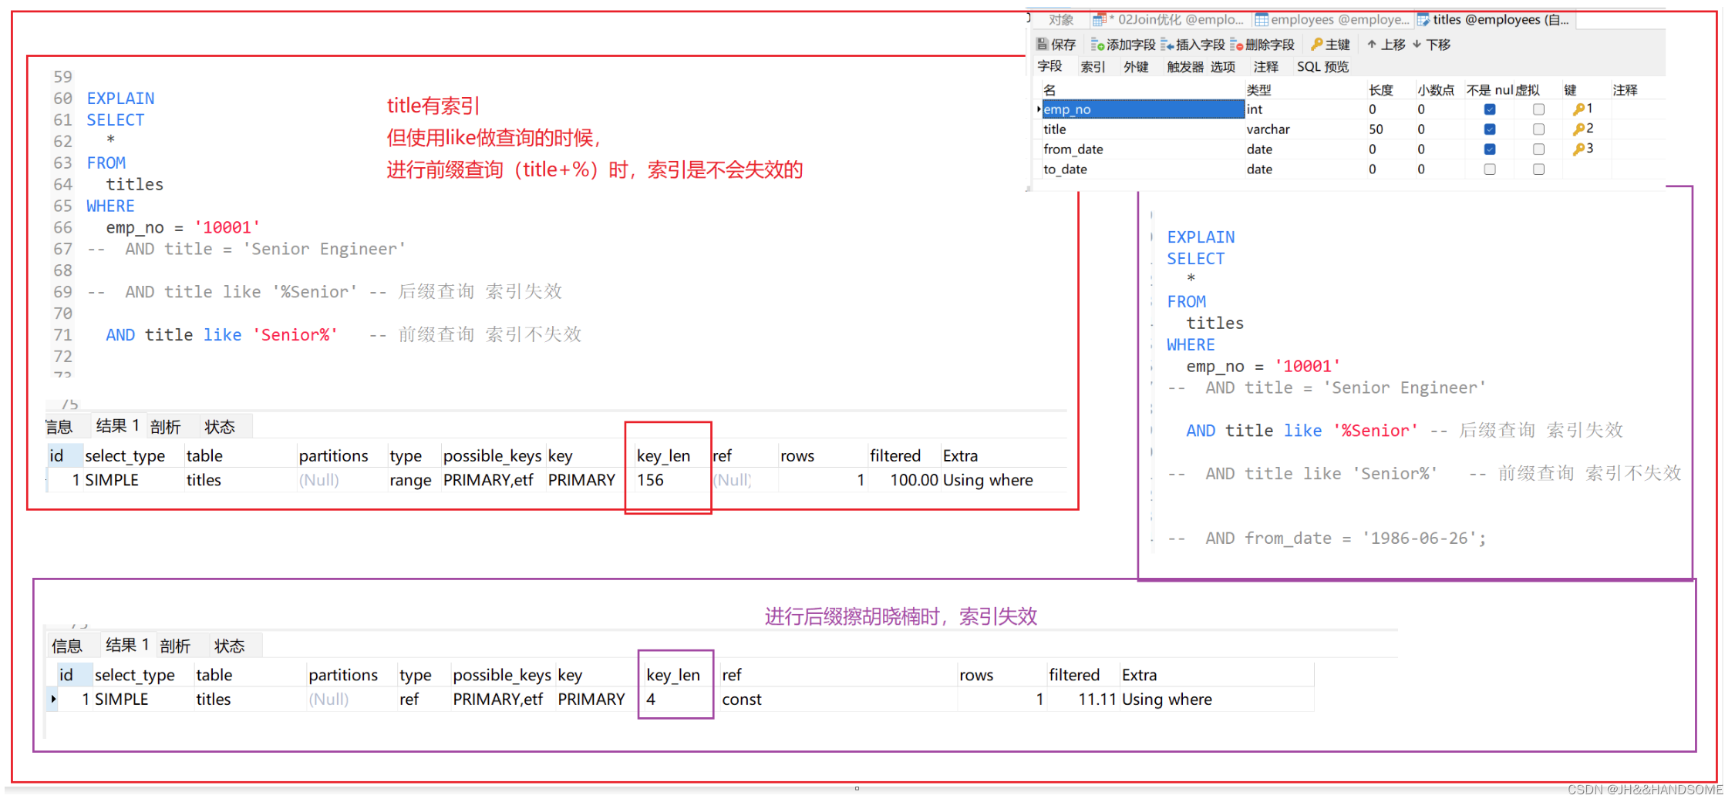Open the 字段 fields tab
This screenshot has height=802, width=1735.
click(1049, 67)
